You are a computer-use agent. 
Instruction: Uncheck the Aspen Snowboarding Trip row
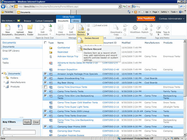[45, 78]
